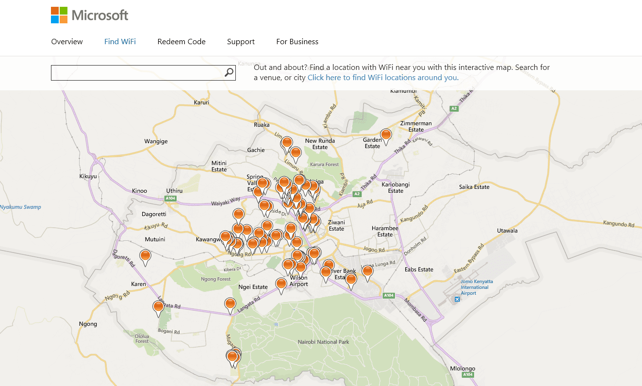Click the Microsoft logo
Image resolution: width=642 pixels, height=386 pixels.
90,15
